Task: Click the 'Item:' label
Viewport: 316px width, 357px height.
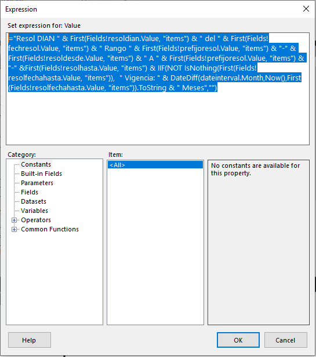Action: click(x=115, y=154)
